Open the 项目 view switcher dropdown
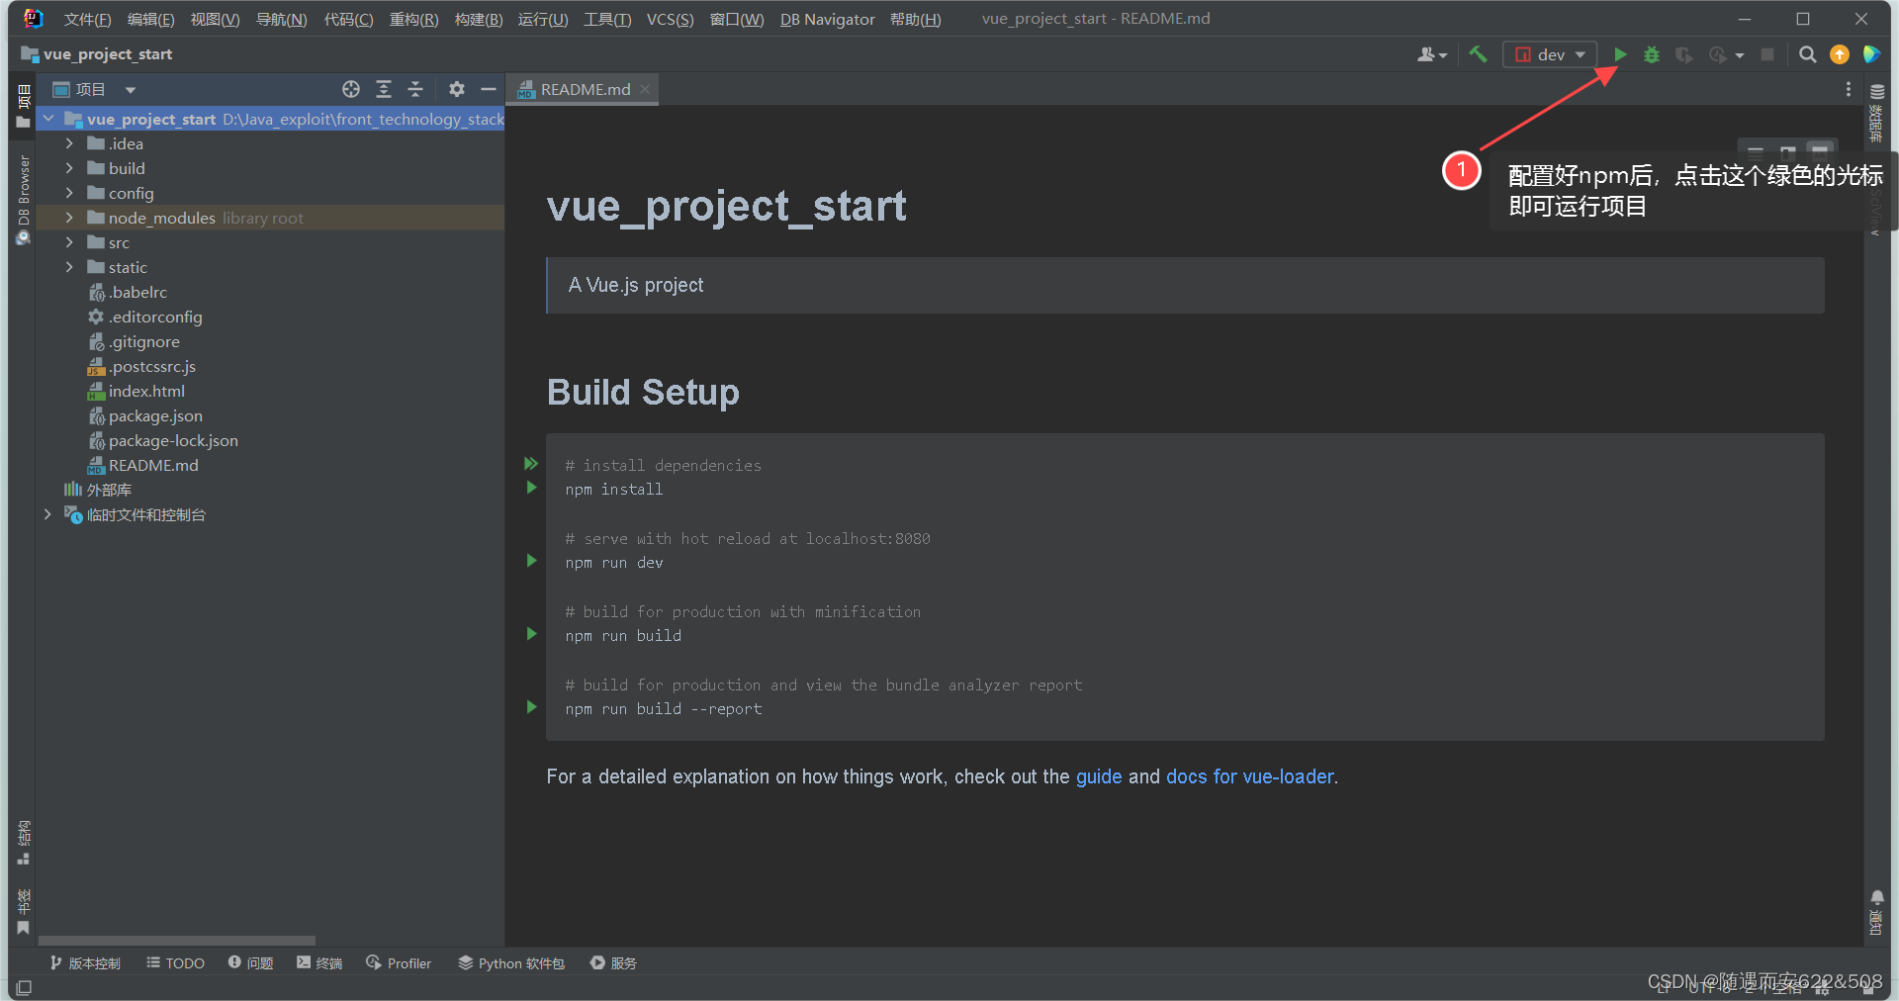1899x1001 pixels. click(130, 89)
